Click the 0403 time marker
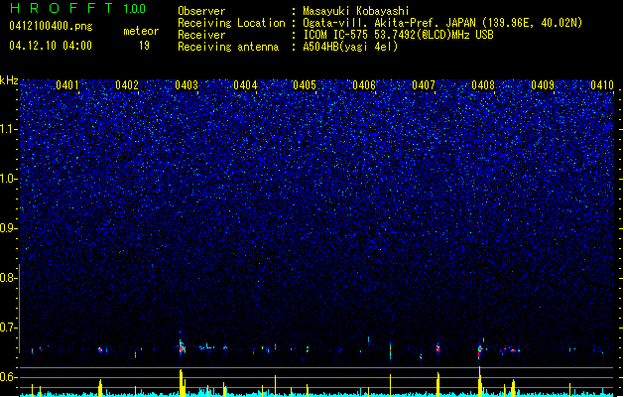This screenshot has height=397, width=624. tap(187, 85)
